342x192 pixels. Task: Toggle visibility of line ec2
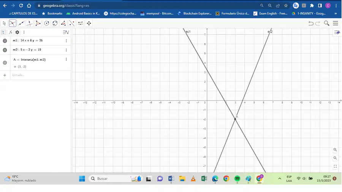click(x=5, y=50)
